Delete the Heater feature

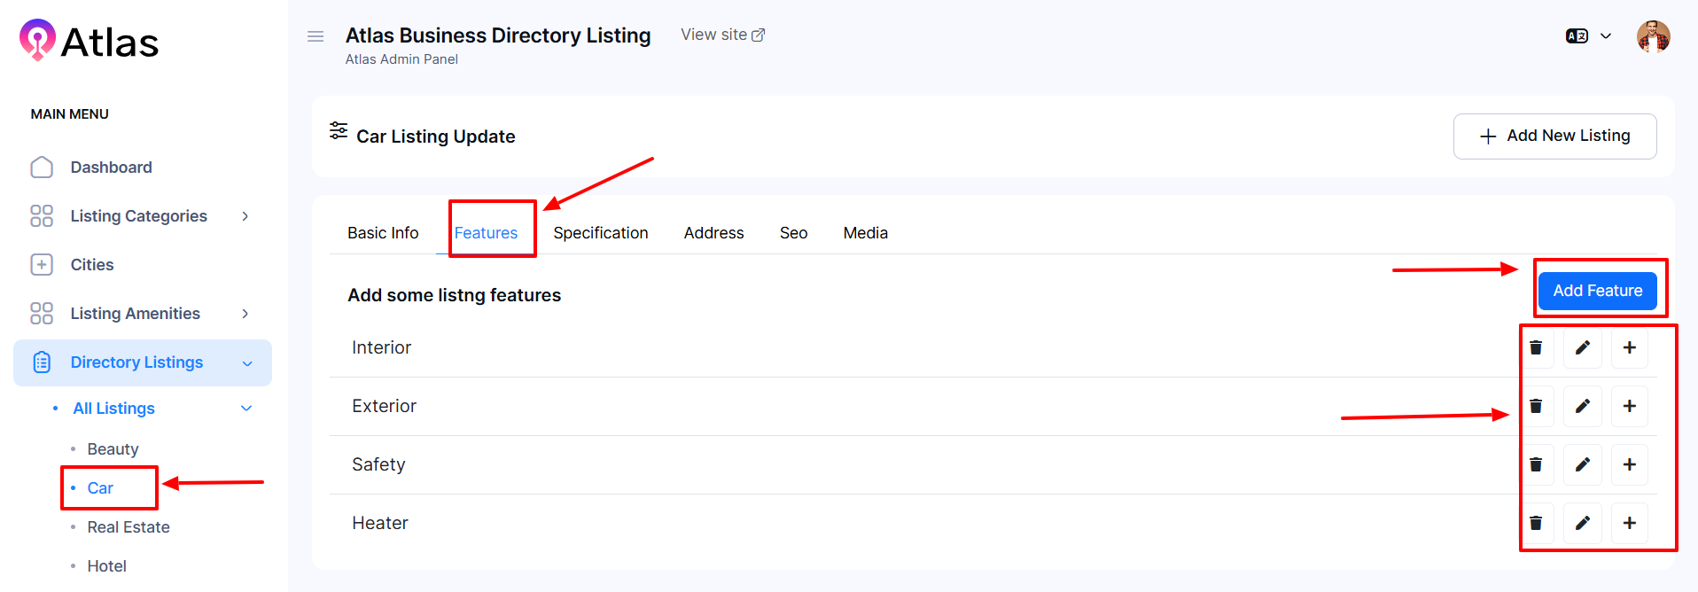[1536, 523]
